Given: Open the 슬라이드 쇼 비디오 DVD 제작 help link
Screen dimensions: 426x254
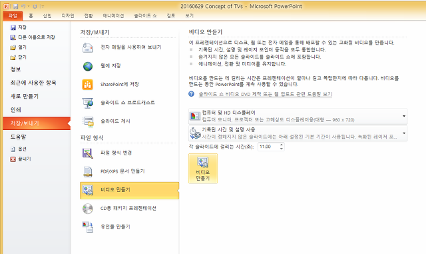Looking at the screenshot, I should 265,94.
